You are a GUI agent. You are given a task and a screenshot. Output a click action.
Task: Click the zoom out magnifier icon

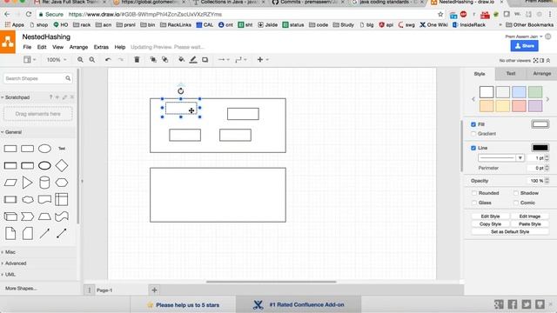[92, 60]
